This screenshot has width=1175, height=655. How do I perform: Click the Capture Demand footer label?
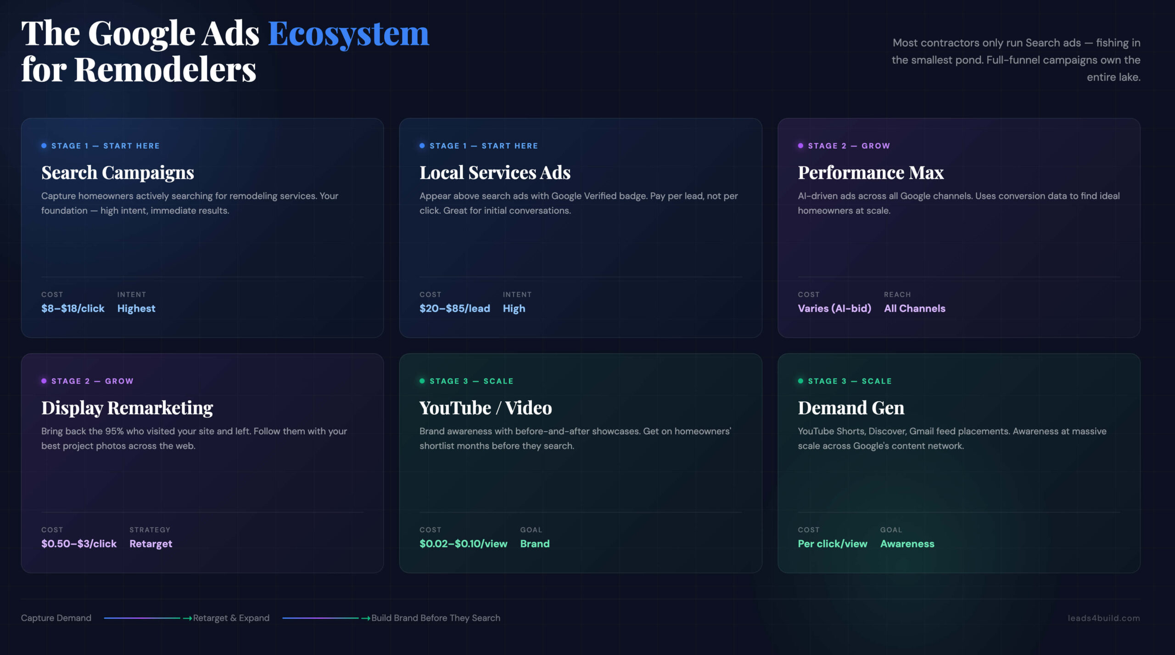click(56, 618)
